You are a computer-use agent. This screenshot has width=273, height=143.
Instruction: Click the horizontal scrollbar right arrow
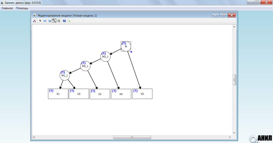pos(230,137)
